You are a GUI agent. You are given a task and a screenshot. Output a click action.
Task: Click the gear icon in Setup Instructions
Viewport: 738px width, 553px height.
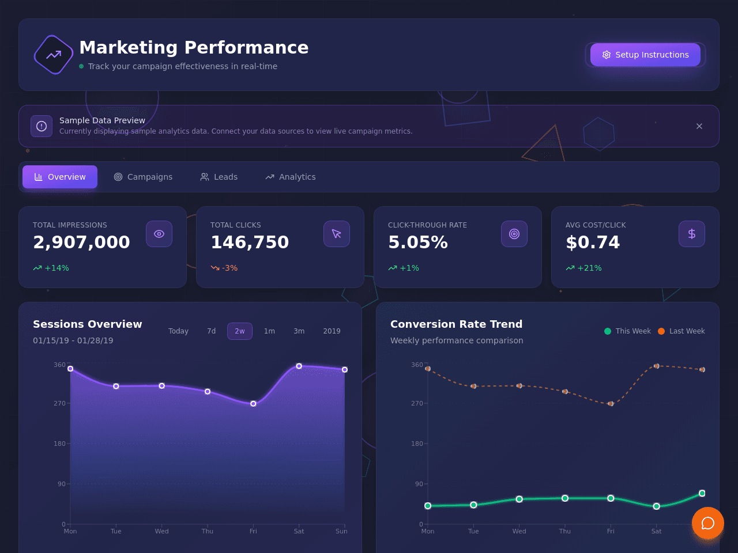tap(607, 55)
